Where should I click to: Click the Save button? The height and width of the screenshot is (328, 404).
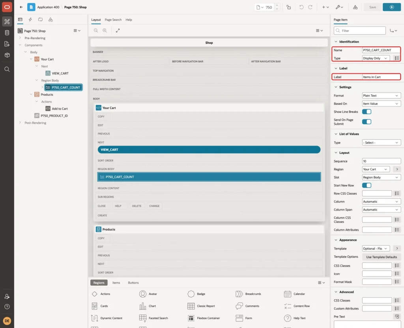372,7
